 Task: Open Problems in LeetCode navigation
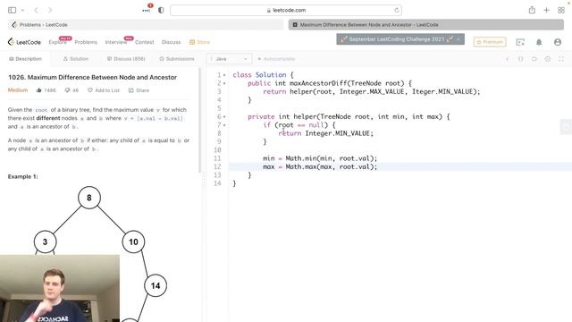point(86,42)
